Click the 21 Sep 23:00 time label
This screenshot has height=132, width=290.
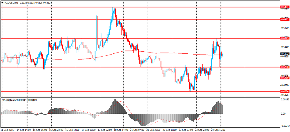tap(154, 130)
